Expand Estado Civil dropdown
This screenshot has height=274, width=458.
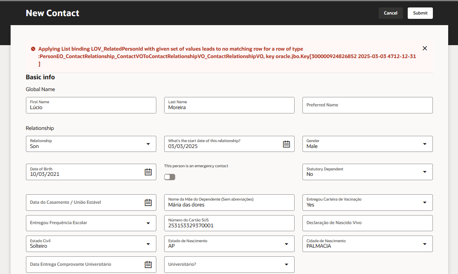point(148,244)
